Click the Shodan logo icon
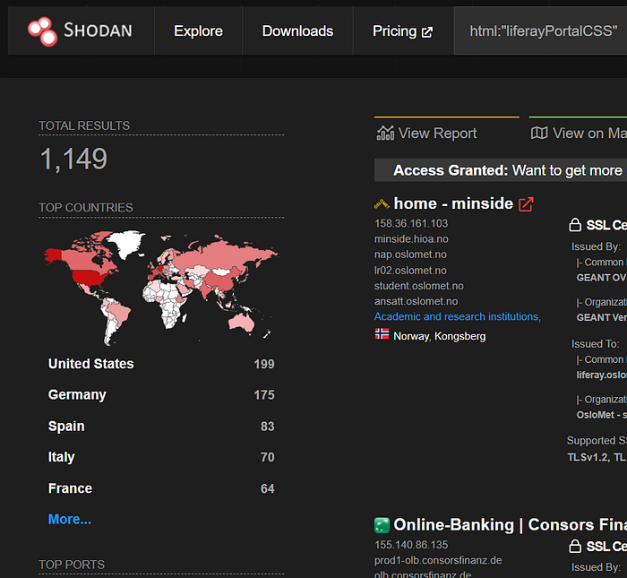 (42, 31)
